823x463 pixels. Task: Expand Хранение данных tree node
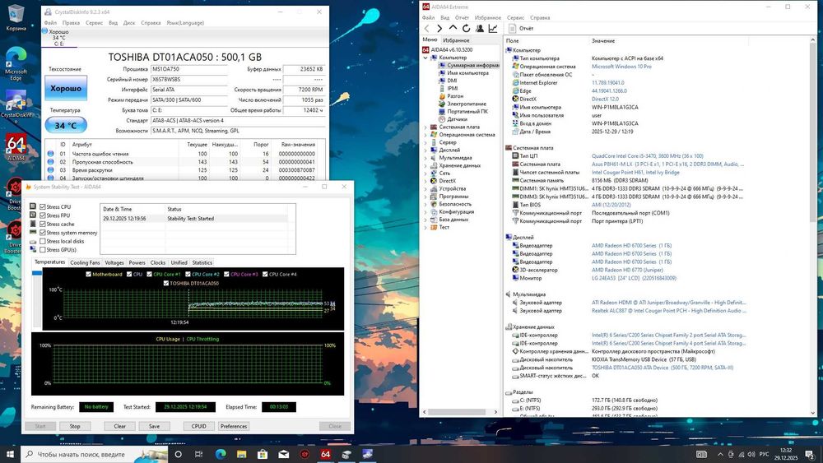[425, 165]
